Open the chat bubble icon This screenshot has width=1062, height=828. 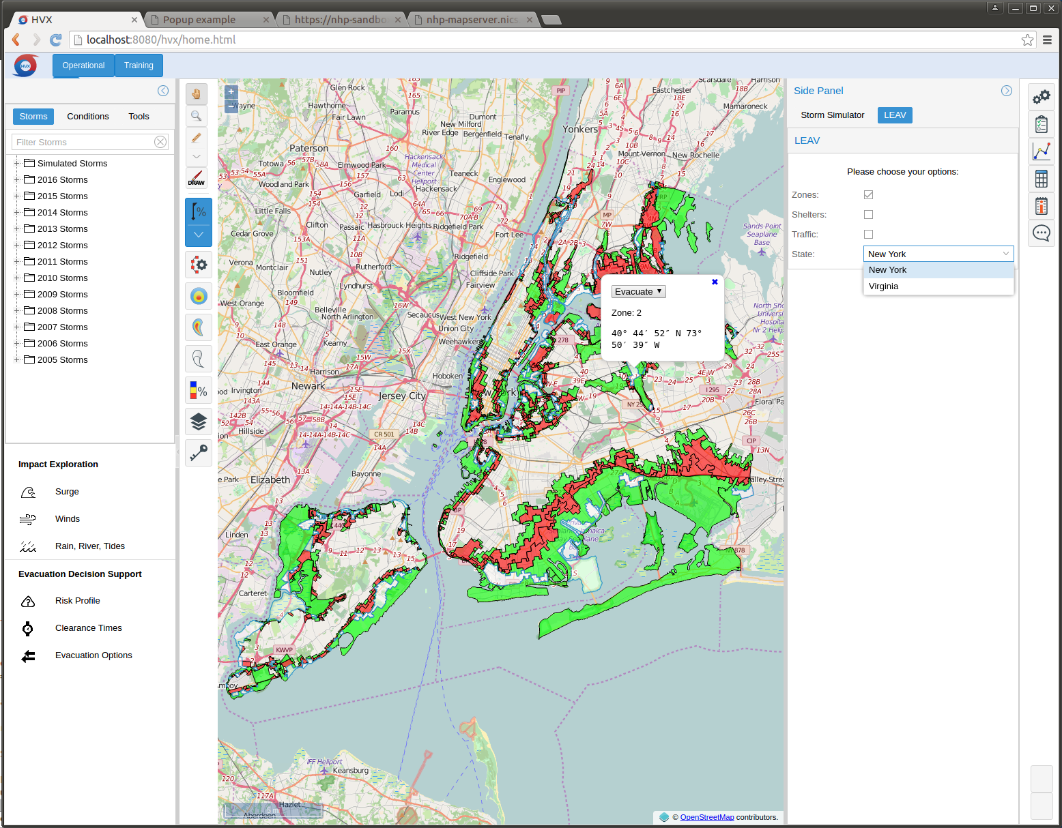pyautogui.click(x=1042, y=233)
